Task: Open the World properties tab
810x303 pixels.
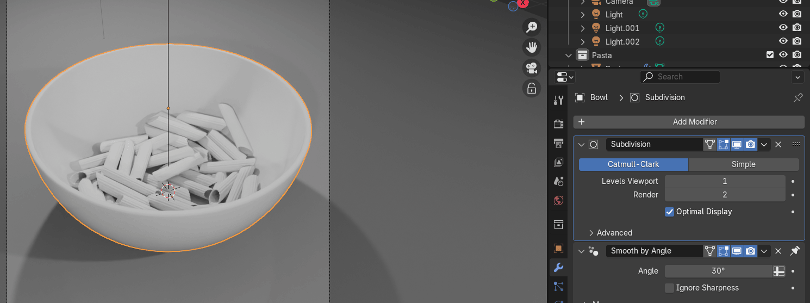Action: (558, 201)
